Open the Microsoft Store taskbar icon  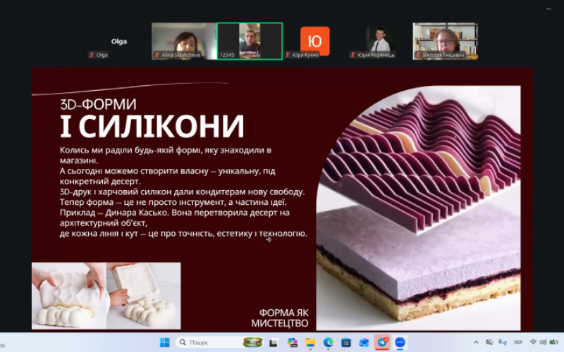coord(346,343)
